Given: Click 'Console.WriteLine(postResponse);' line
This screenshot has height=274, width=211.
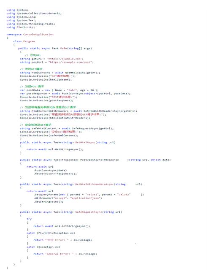Looking at the screenshot, I should coord(47,100).
